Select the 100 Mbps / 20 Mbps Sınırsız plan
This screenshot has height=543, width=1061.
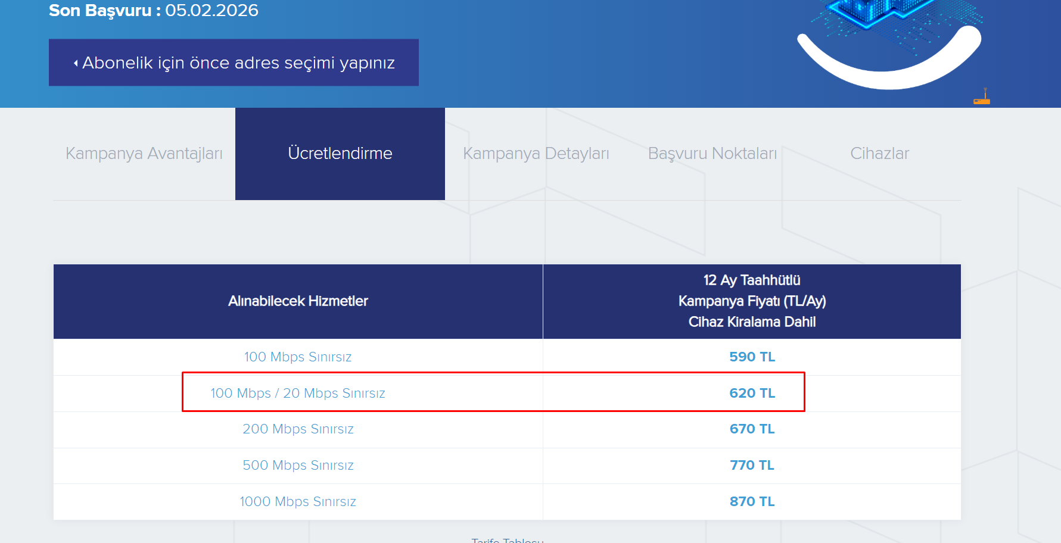pyautogui.click(x=298, y=394)
